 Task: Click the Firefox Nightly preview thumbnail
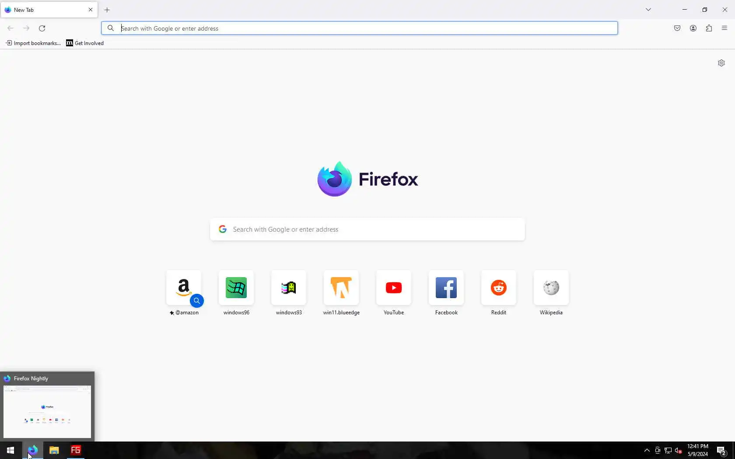pyautogui.click(x=47, y=411)
